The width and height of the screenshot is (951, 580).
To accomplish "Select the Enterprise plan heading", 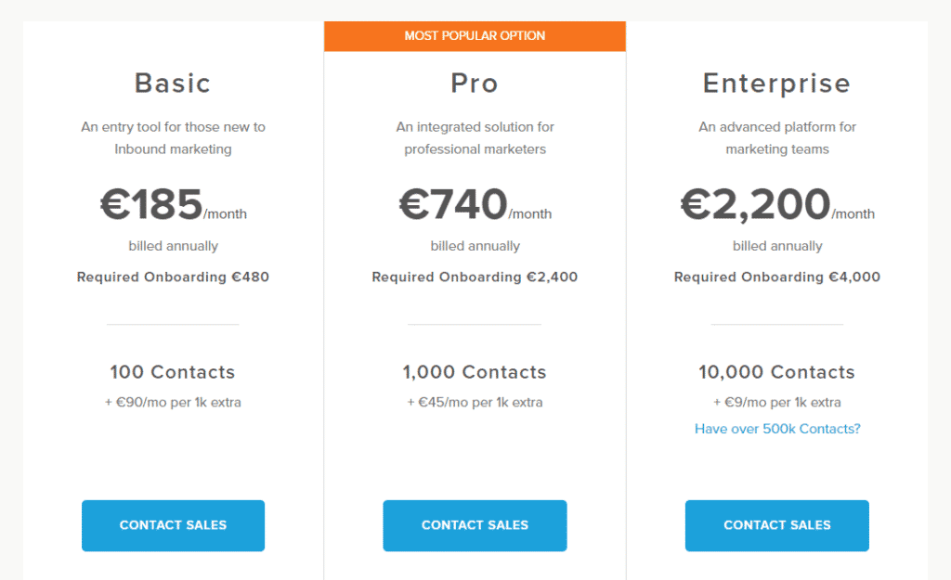I will click(x=776, y=84).
